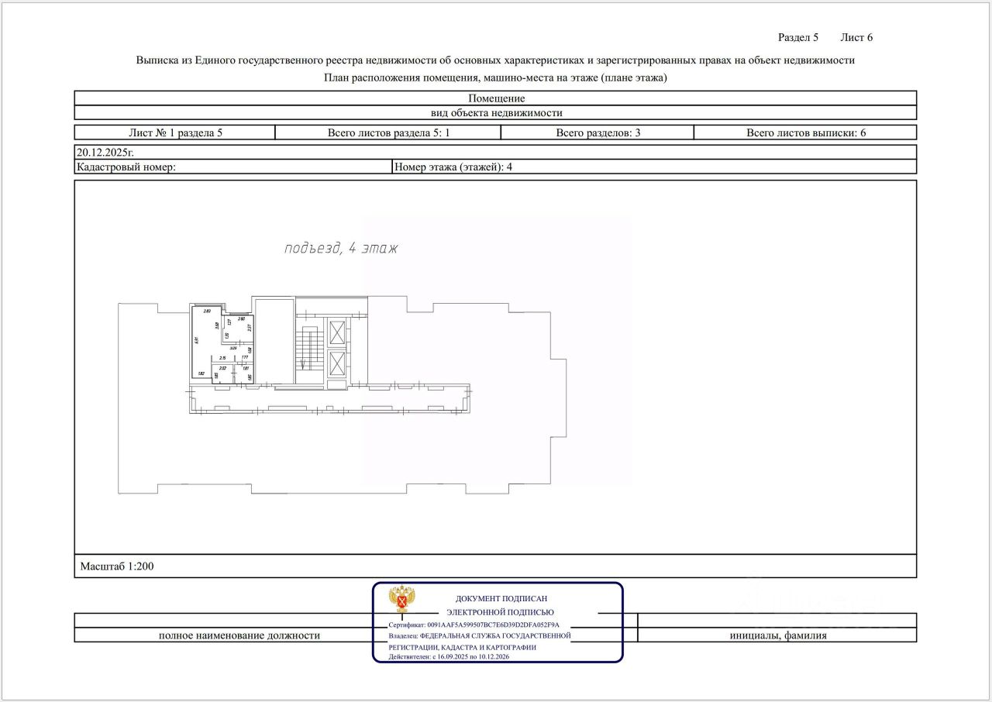Select the "Лист 6" header text
This screenshot has height=702, width=992.
point(856,37)
